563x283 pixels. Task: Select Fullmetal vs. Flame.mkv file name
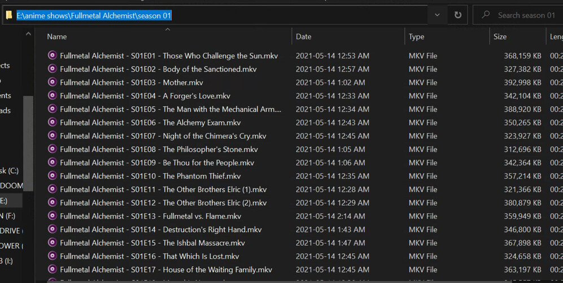click(x=151, y=216)
